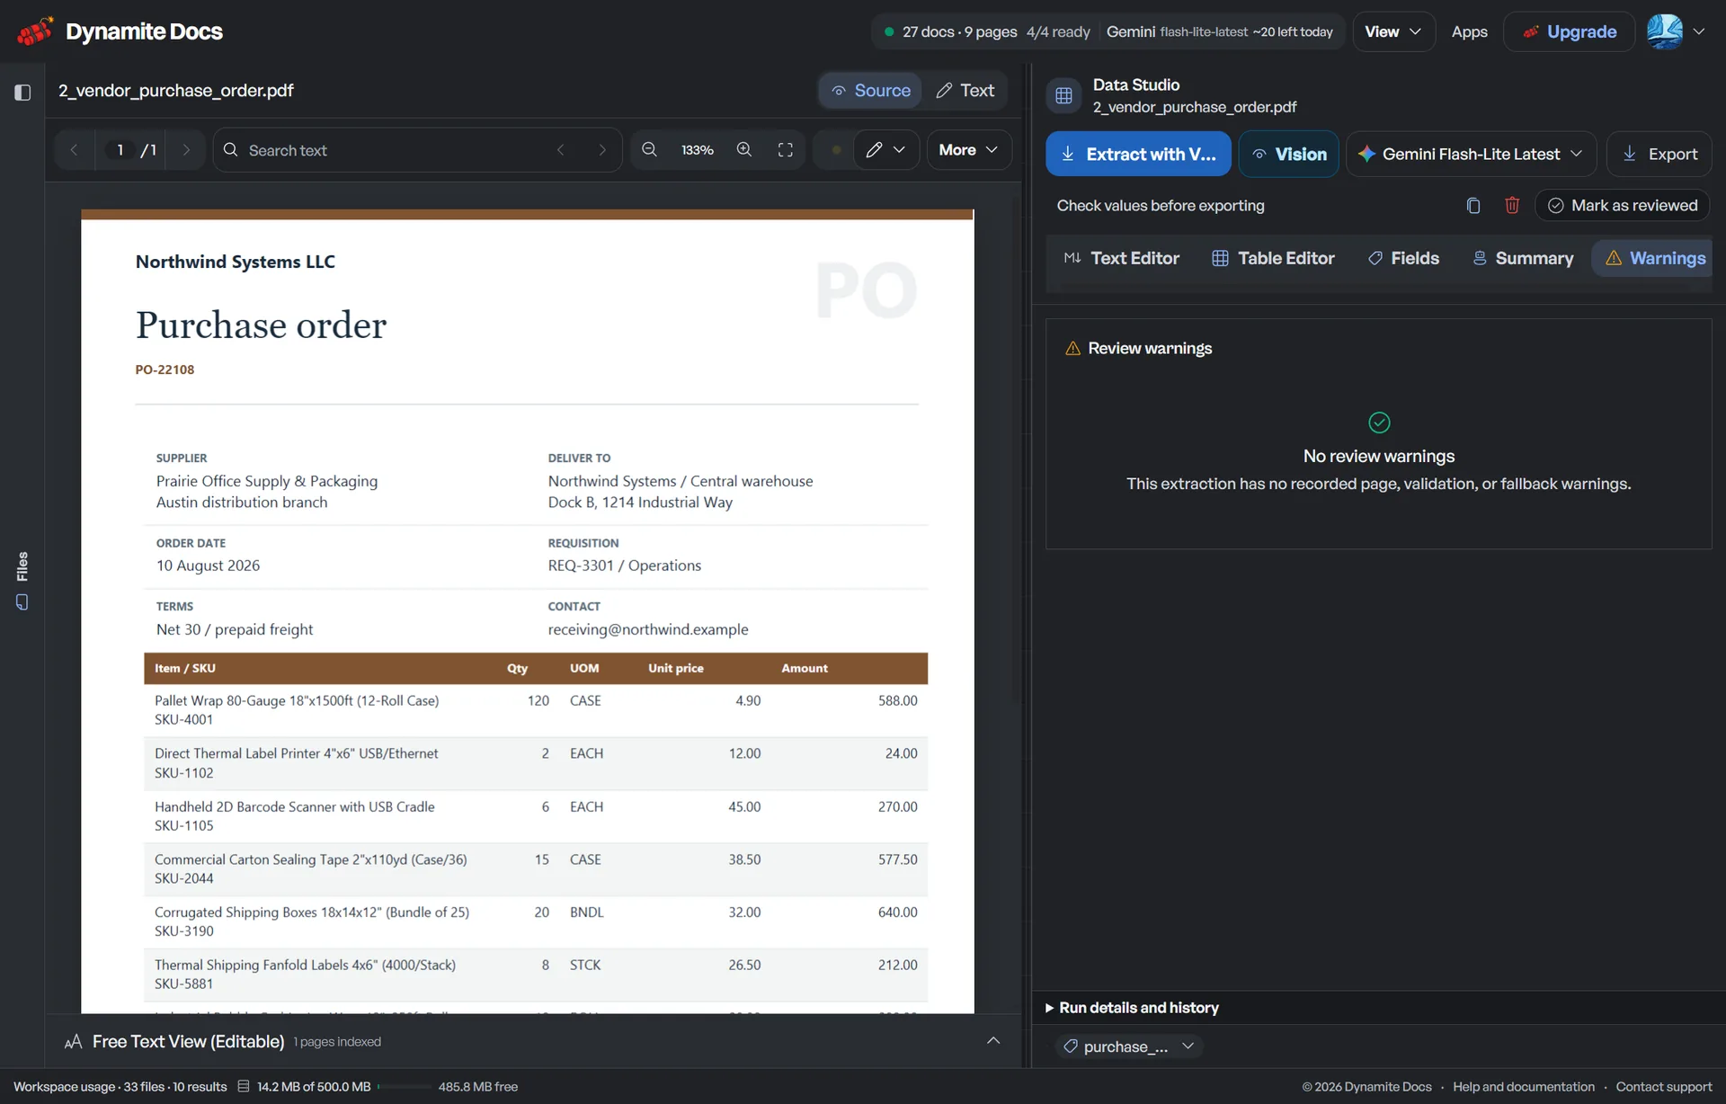
Task: Switch the viewer to Source mode
Action: click(x=870, y=91)
